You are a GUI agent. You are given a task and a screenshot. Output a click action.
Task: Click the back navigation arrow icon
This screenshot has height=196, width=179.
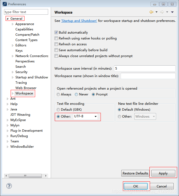(x=151, y=12)
